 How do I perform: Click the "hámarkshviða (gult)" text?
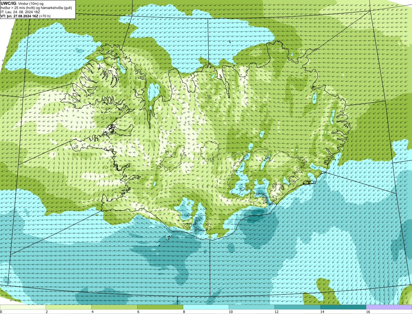57,8
